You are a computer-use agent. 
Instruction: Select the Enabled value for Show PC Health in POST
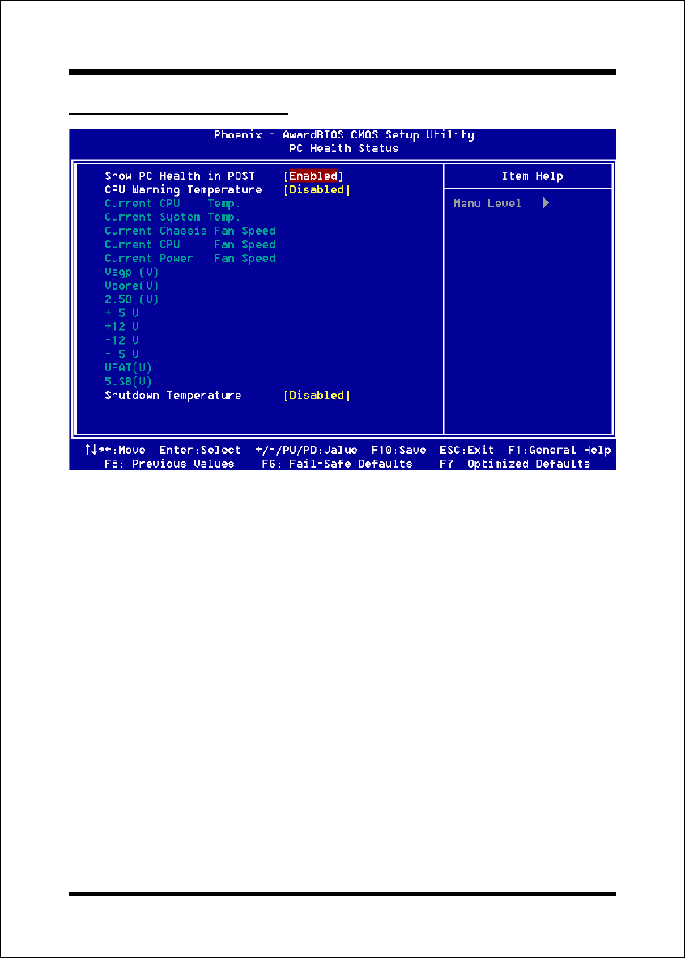[313, 176]
